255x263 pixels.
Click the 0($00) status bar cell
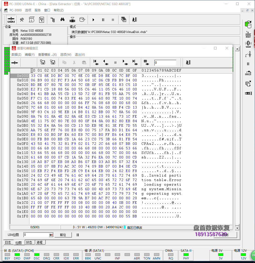(35, 227)
